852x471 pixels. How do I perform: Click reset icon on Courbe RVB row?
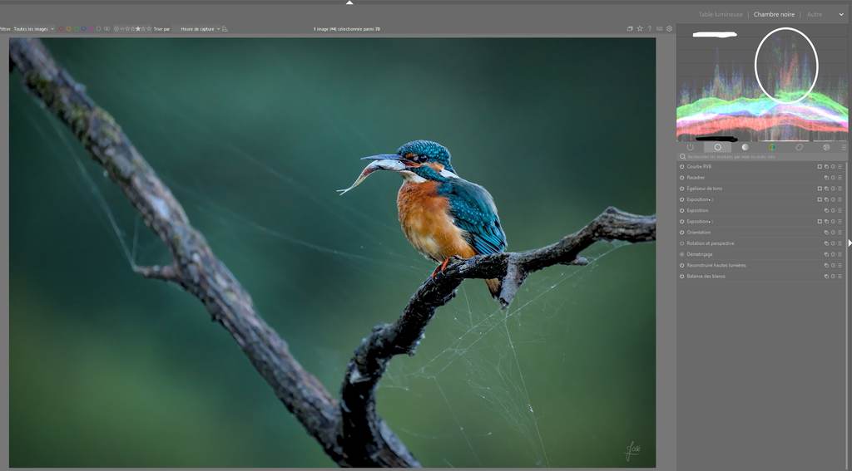pos(833,167)
